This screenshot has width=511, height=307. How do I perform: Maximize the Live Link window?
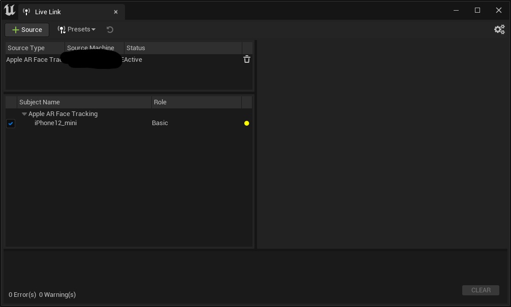pyautogui.click(x=477, y=11)
